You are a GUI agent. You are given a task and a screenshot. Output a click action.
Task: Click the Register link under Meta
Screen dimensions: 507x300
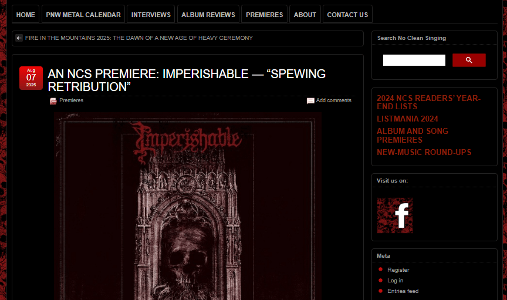[398, 270]
